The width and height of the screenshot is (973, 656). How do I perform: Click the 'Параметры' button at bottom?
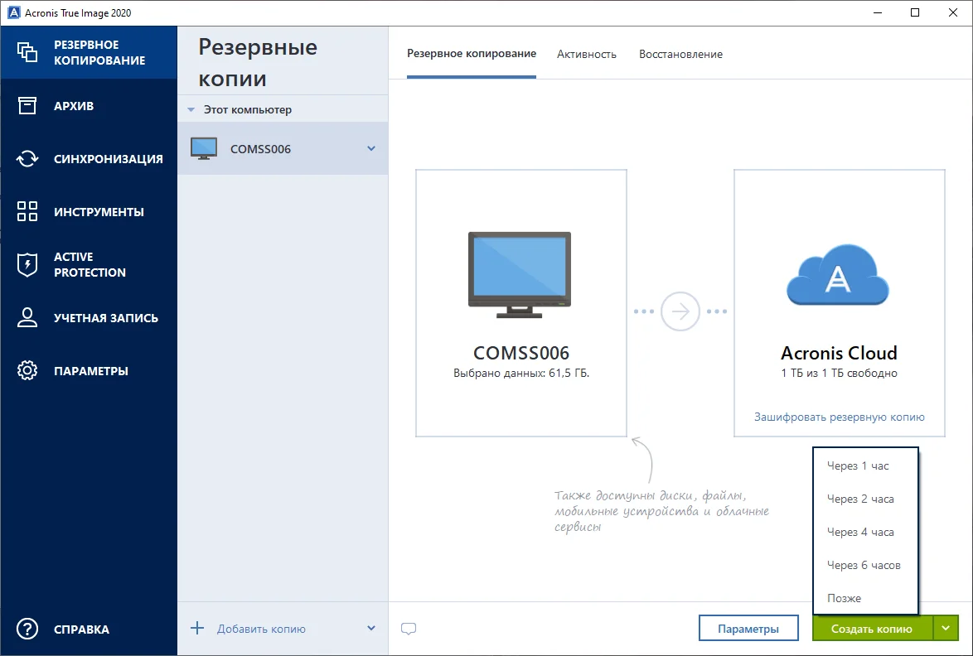(748, 629)
